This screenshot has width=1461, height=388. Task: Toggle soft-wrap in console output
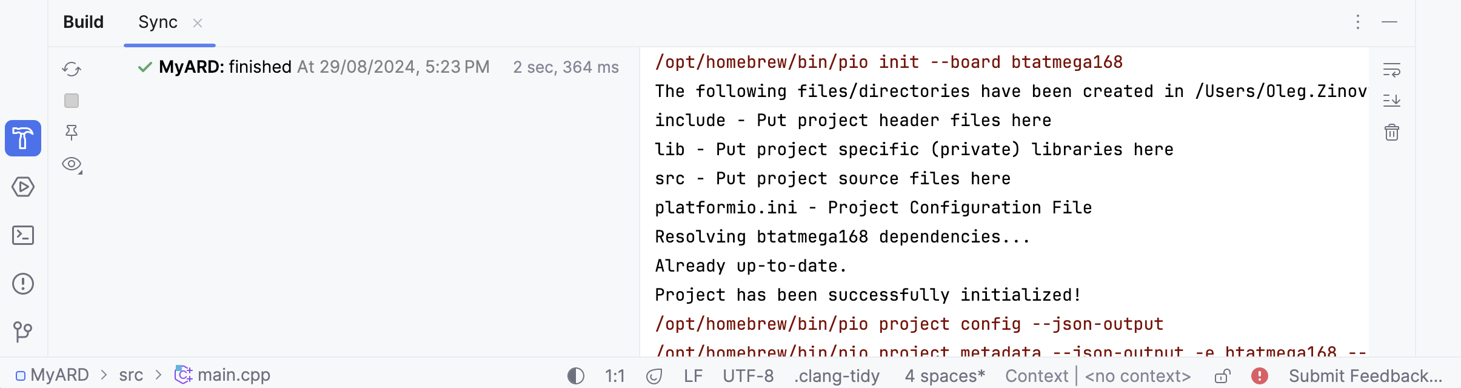(1392, 69)
